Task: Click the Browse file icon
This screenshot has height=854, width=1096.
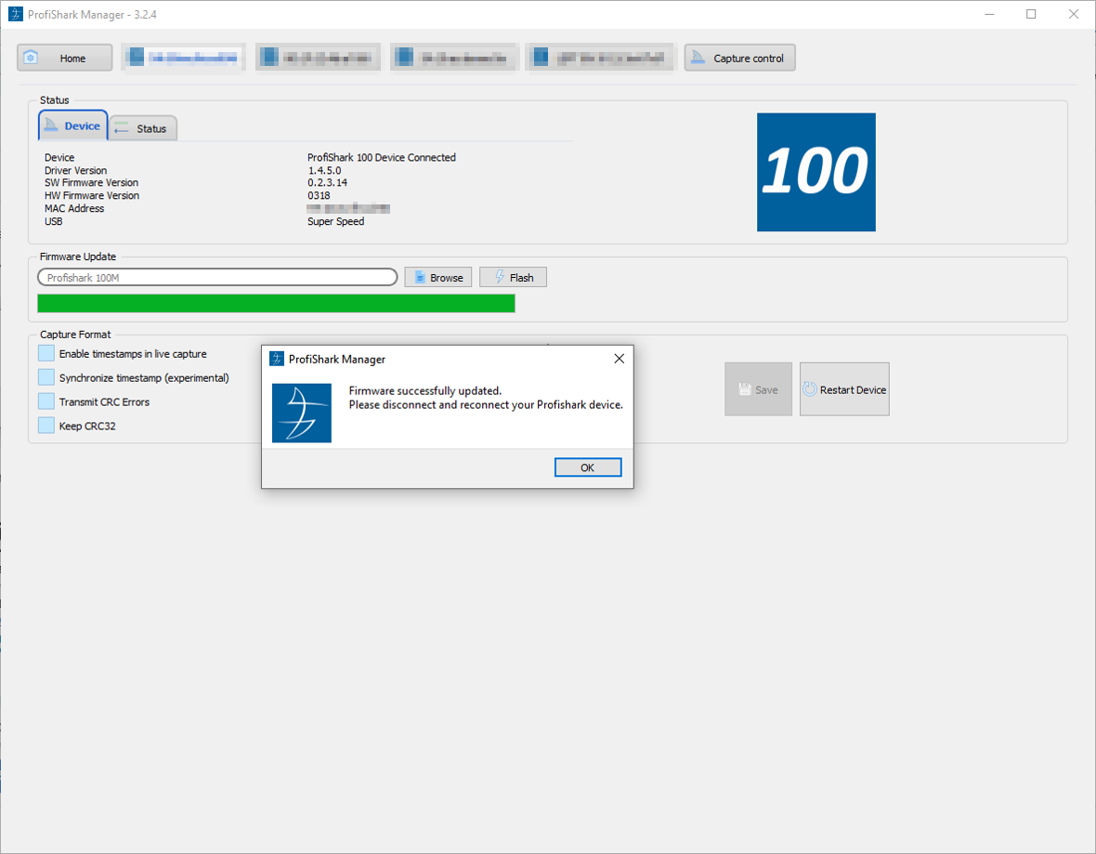Action: tap(420, 276)
